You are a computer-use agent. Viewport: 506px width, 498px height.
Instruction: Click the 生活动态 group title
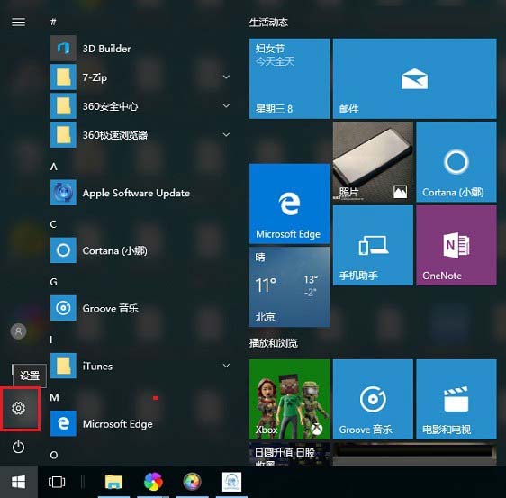(x=268, y=23)
